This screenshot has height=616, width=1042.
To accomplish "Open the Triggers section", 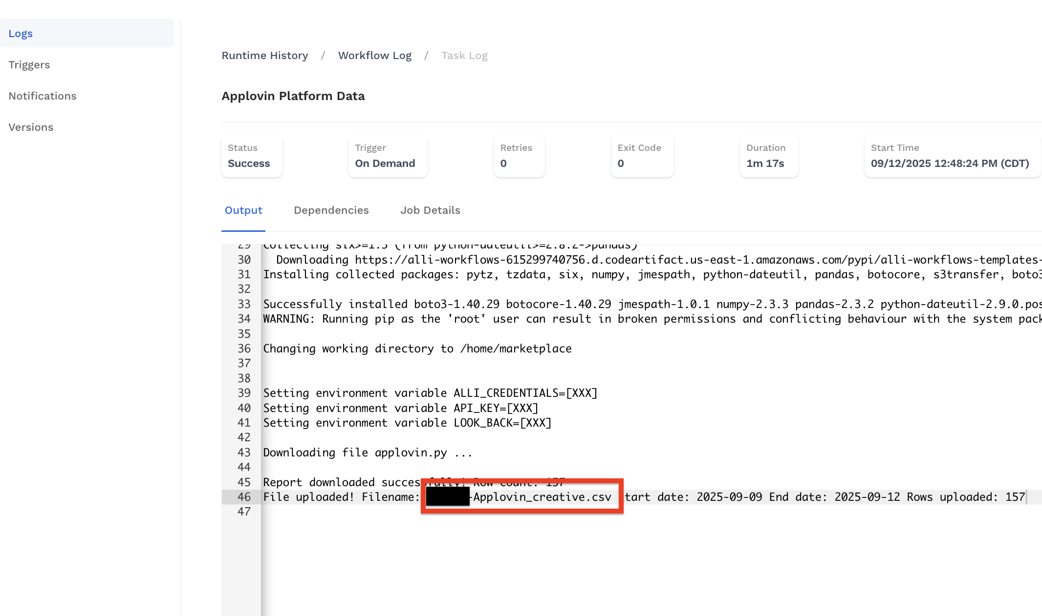I will coord(29,64).
